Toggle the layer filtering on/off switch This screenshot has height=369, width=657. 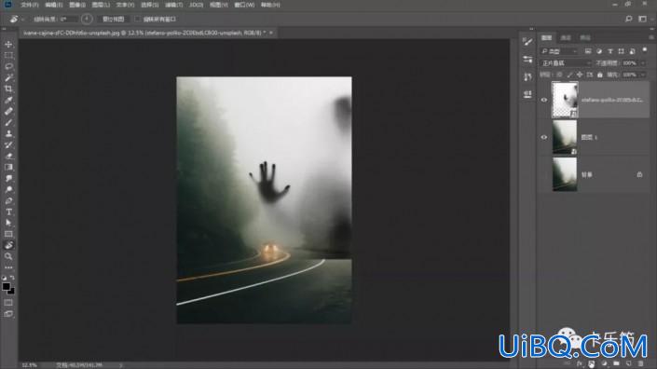coord(645,49)
